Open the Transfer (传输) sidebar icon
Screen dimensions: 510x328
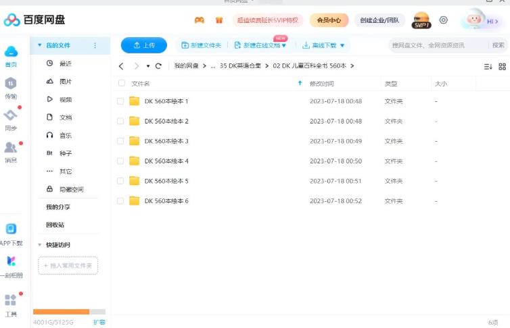coord(11,84)
